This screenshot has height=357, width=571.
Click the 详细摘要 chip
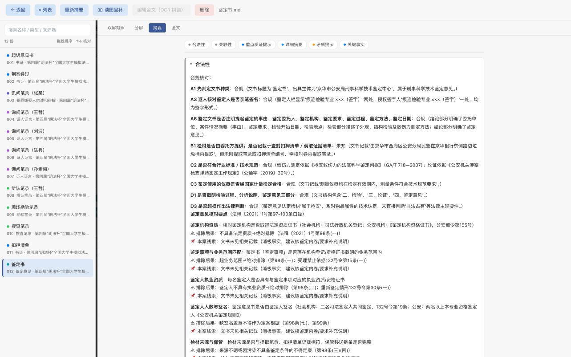click(x=292, y=45)
